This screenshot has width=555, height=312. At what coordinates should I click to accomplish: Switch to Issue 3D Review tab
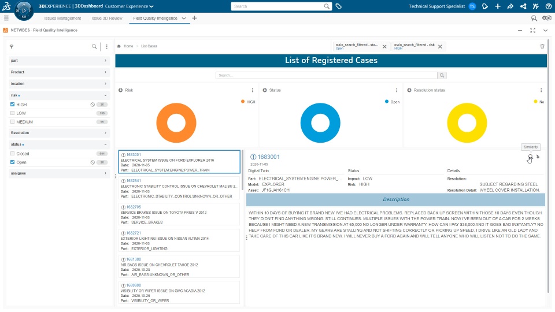point(107,18)
